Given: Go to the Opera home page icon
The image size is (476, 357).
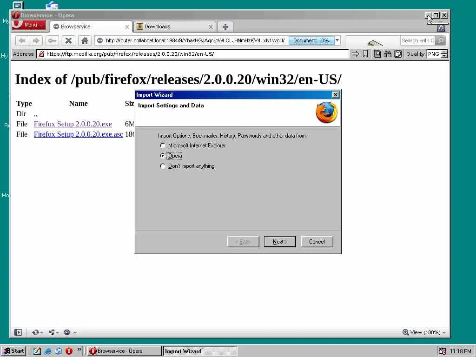Looking at the screenshot, I should point(85,40).
